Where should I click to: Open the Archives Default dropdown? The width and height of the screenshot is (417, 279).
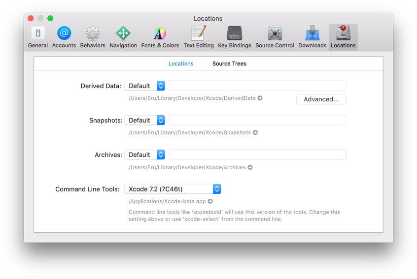pyautogui.click(x=145, y=155)
